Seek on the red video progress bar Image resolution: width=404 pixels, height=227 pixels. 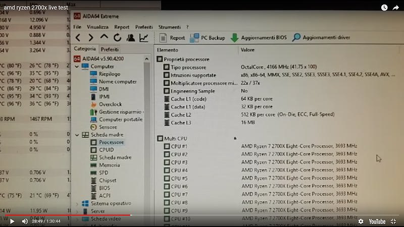(201, 215)
